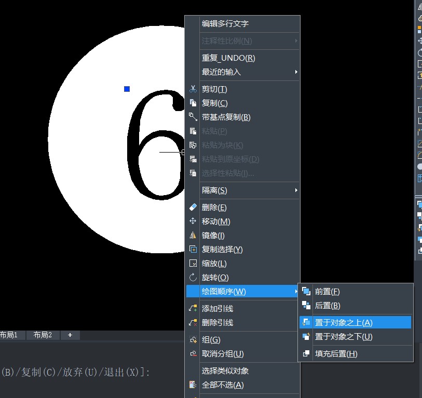Click the 后置(B) text label
This screenshot has height=398, width=422.
point(328,306)
